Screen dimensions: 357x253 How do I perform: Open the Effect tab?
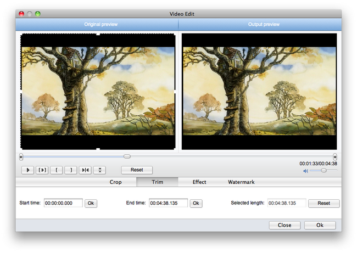click(199, 182)
